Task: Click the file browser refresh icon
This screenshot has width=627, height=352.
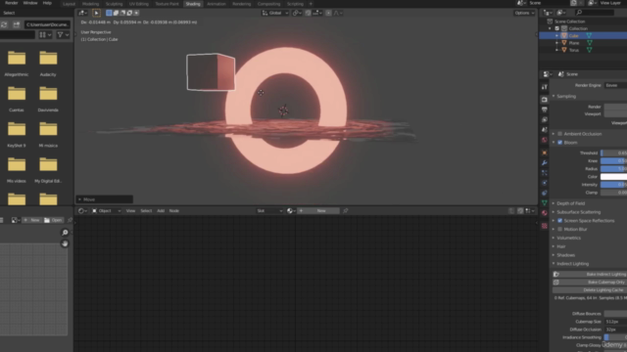Action: tap(4, 24)
